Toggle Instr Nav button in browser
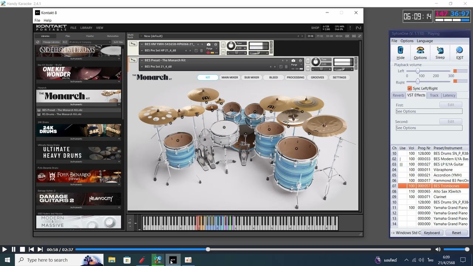 [118, 42]
